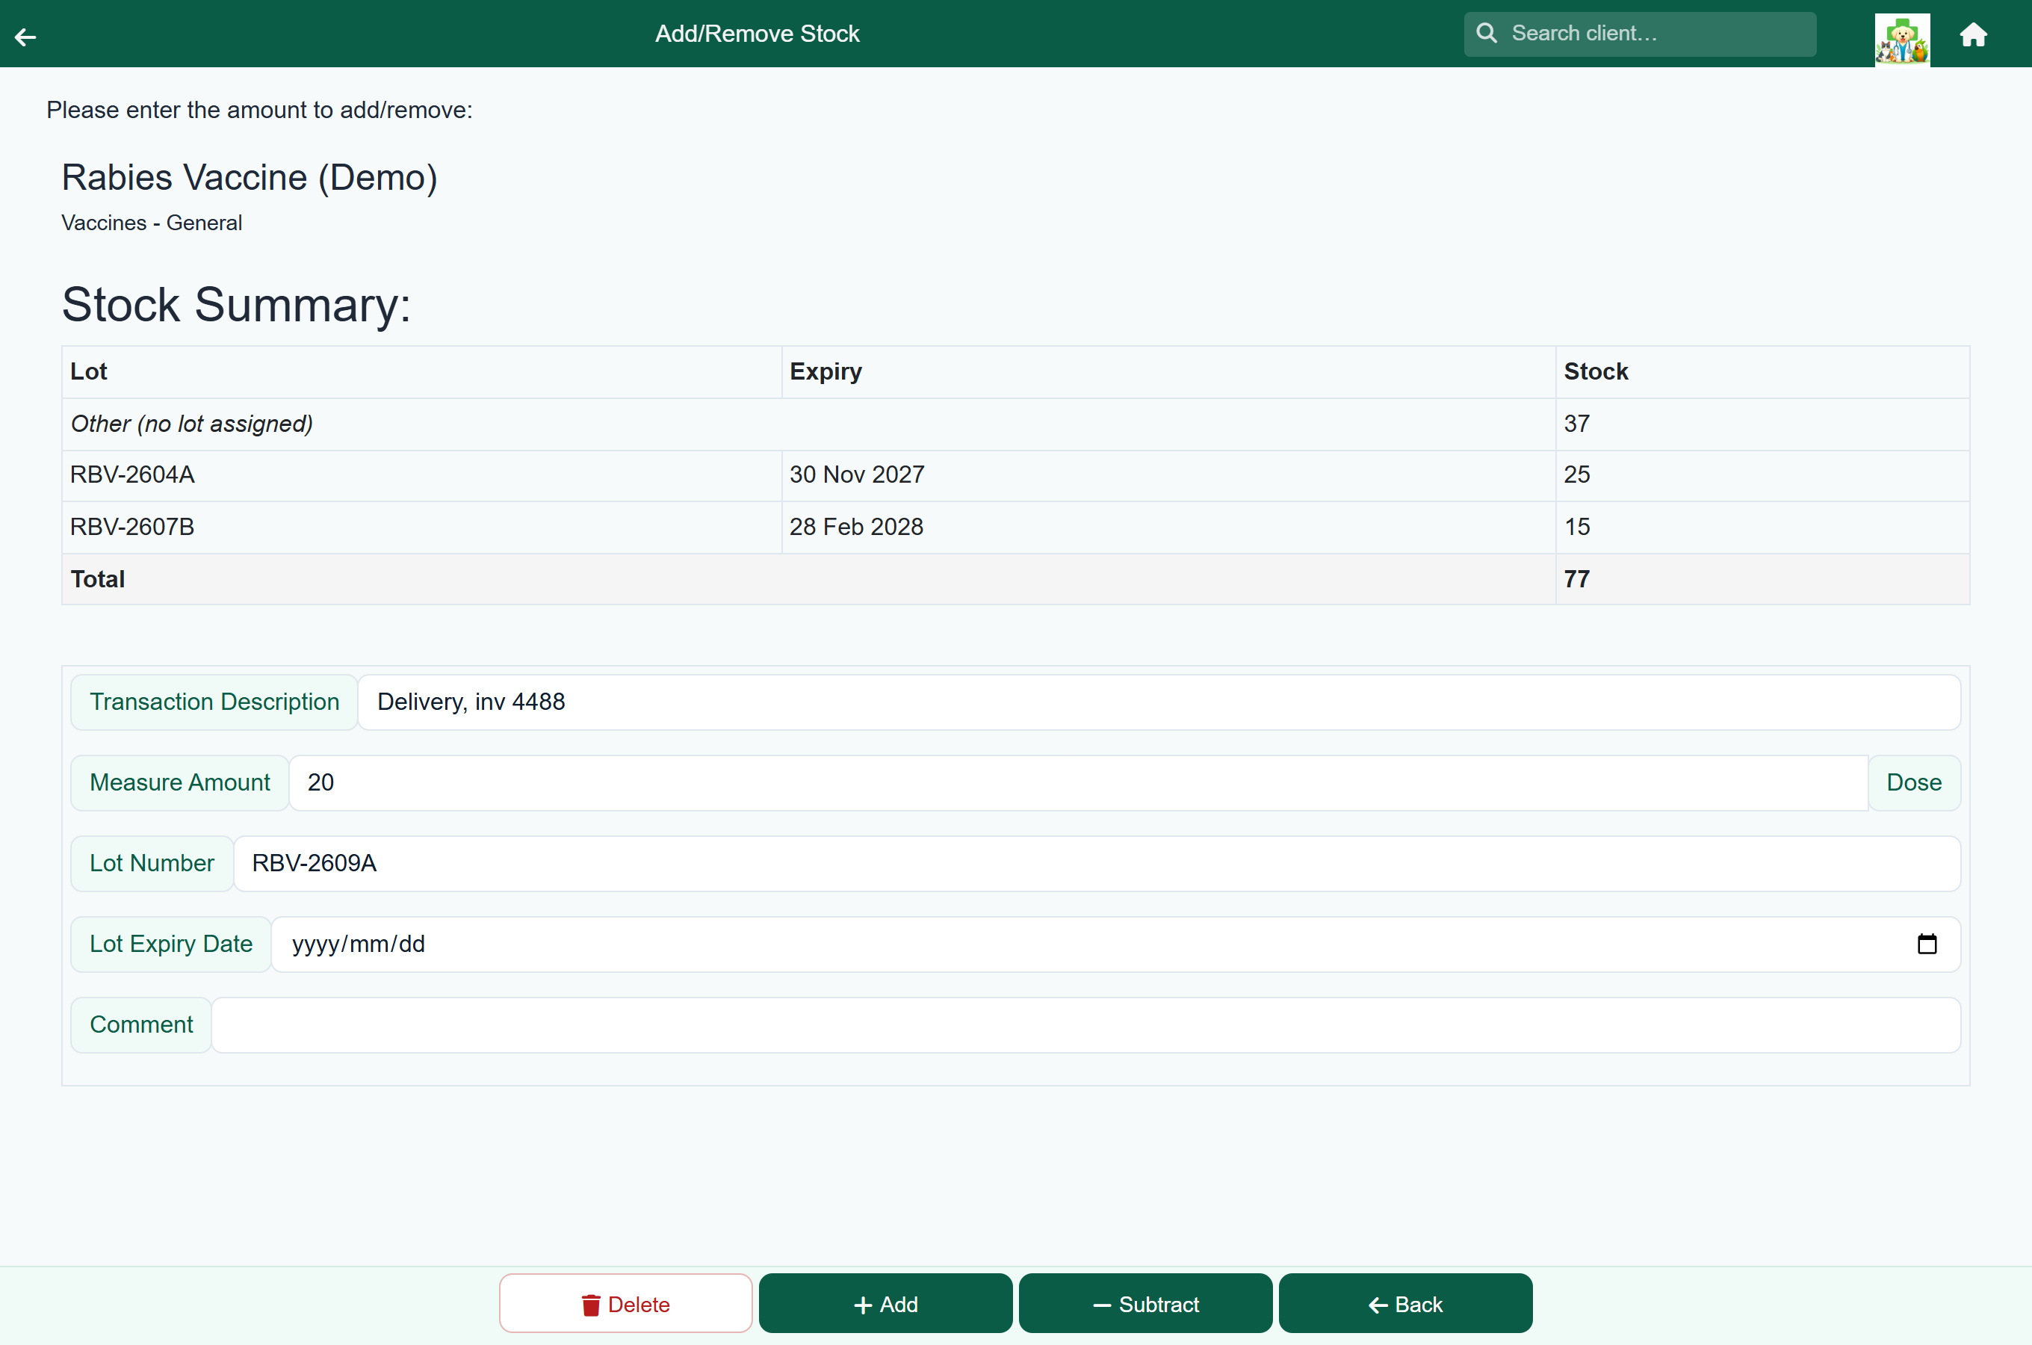Click the total stock value 77
Image resolution: width=2032 pixels, height=1345 pixels.
pyautogui.click(x=1576, y=579)
